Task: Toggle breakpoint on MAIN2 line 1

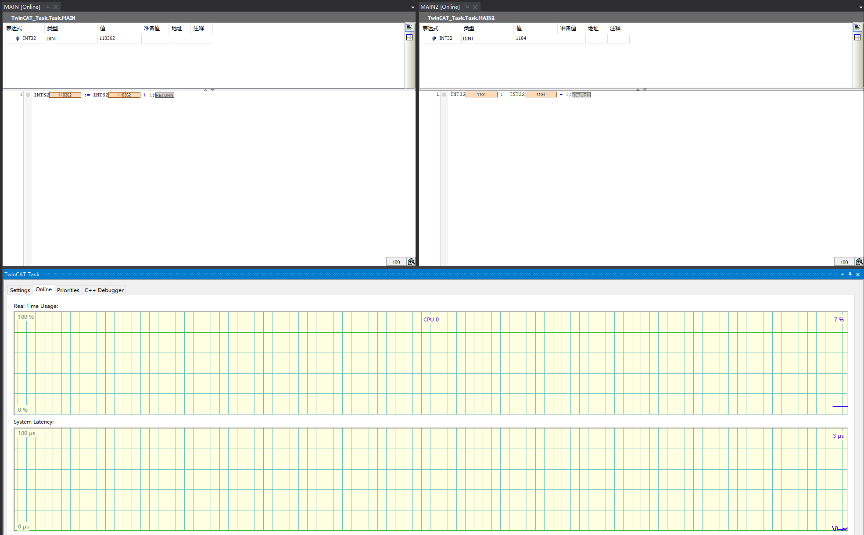Action: click(x=444, y=95)
